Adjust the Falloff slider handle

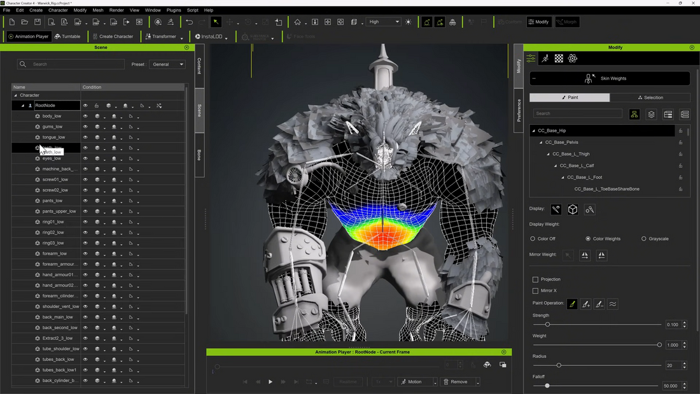pos(547,386)
